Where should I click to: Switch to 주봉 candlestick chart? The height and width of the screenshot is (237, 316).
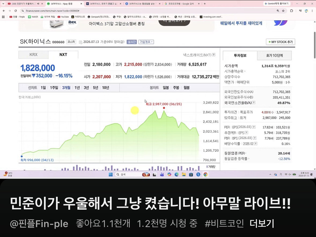coord(176,87)
